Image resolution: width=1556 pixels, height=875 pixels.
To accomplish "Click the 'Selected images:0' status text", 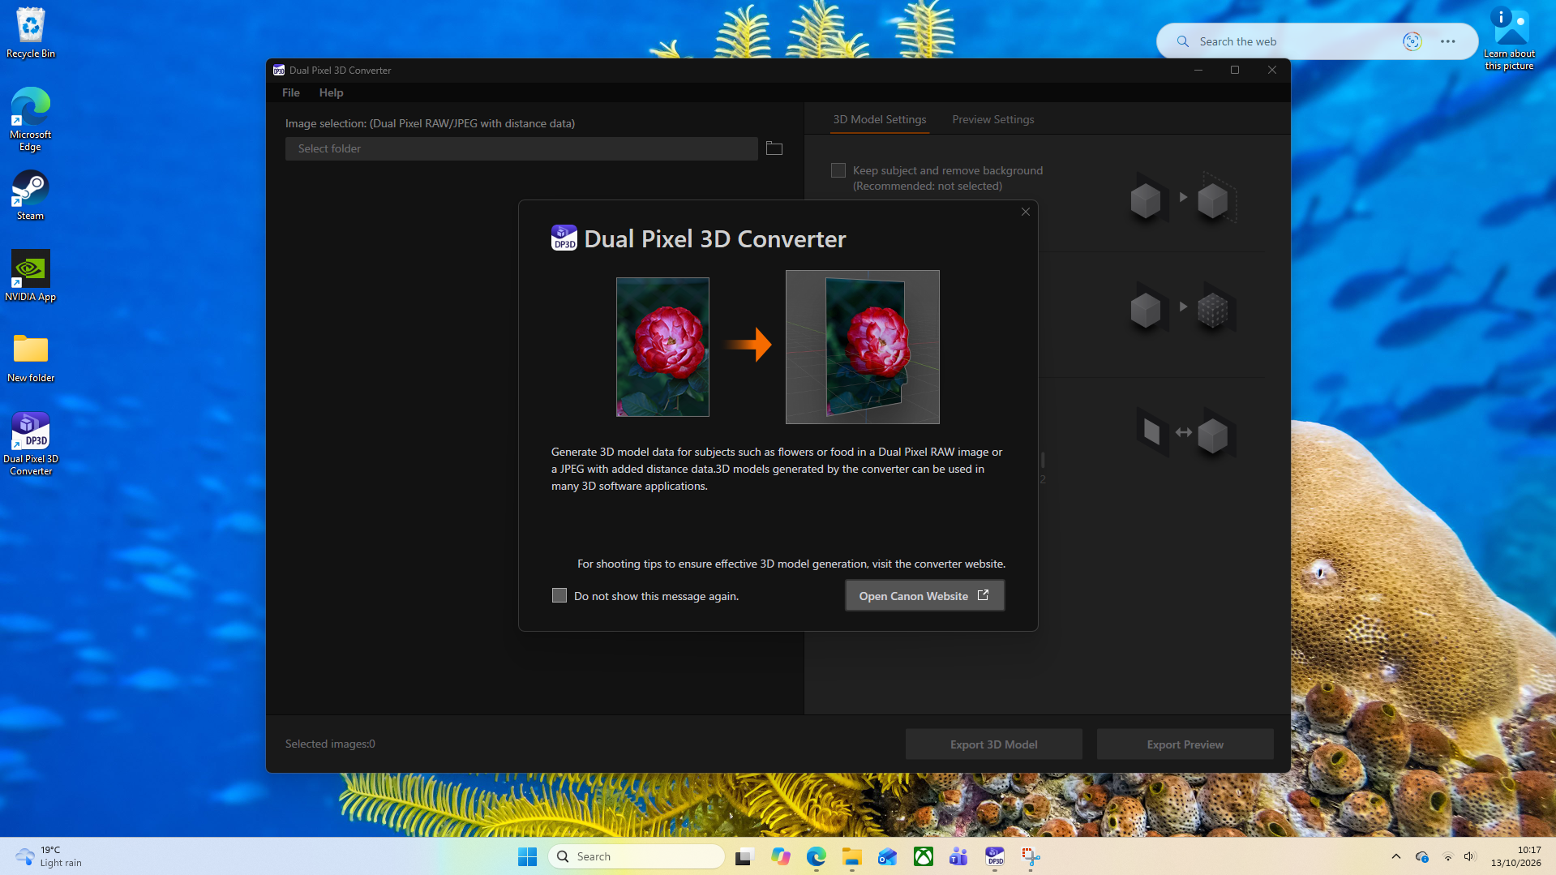I will (x=330, y=744).
